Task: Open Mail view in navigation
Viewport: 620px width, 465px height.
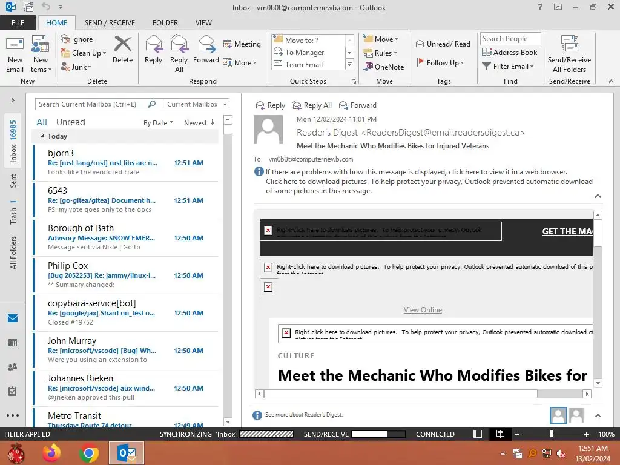Action: coord(13,318)
